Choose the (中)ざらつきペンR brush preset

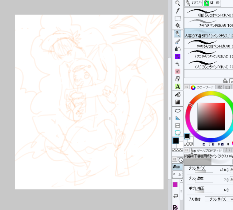click(x=209, y=44)
